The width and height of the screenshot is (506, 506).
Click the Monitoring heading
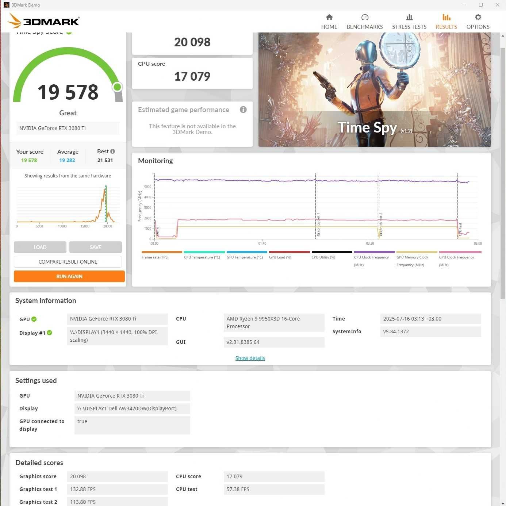click(156, 161)
